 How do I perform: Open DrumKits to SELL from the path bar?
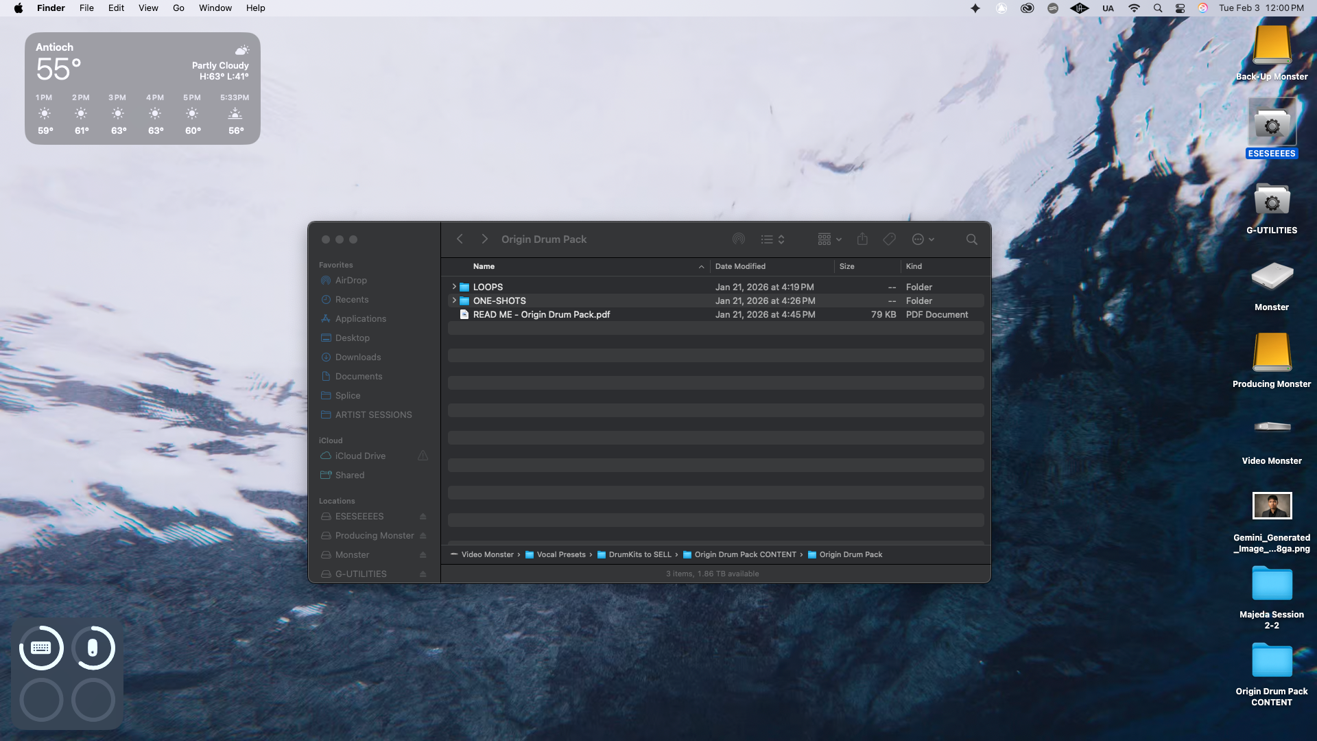pos(639,554)
